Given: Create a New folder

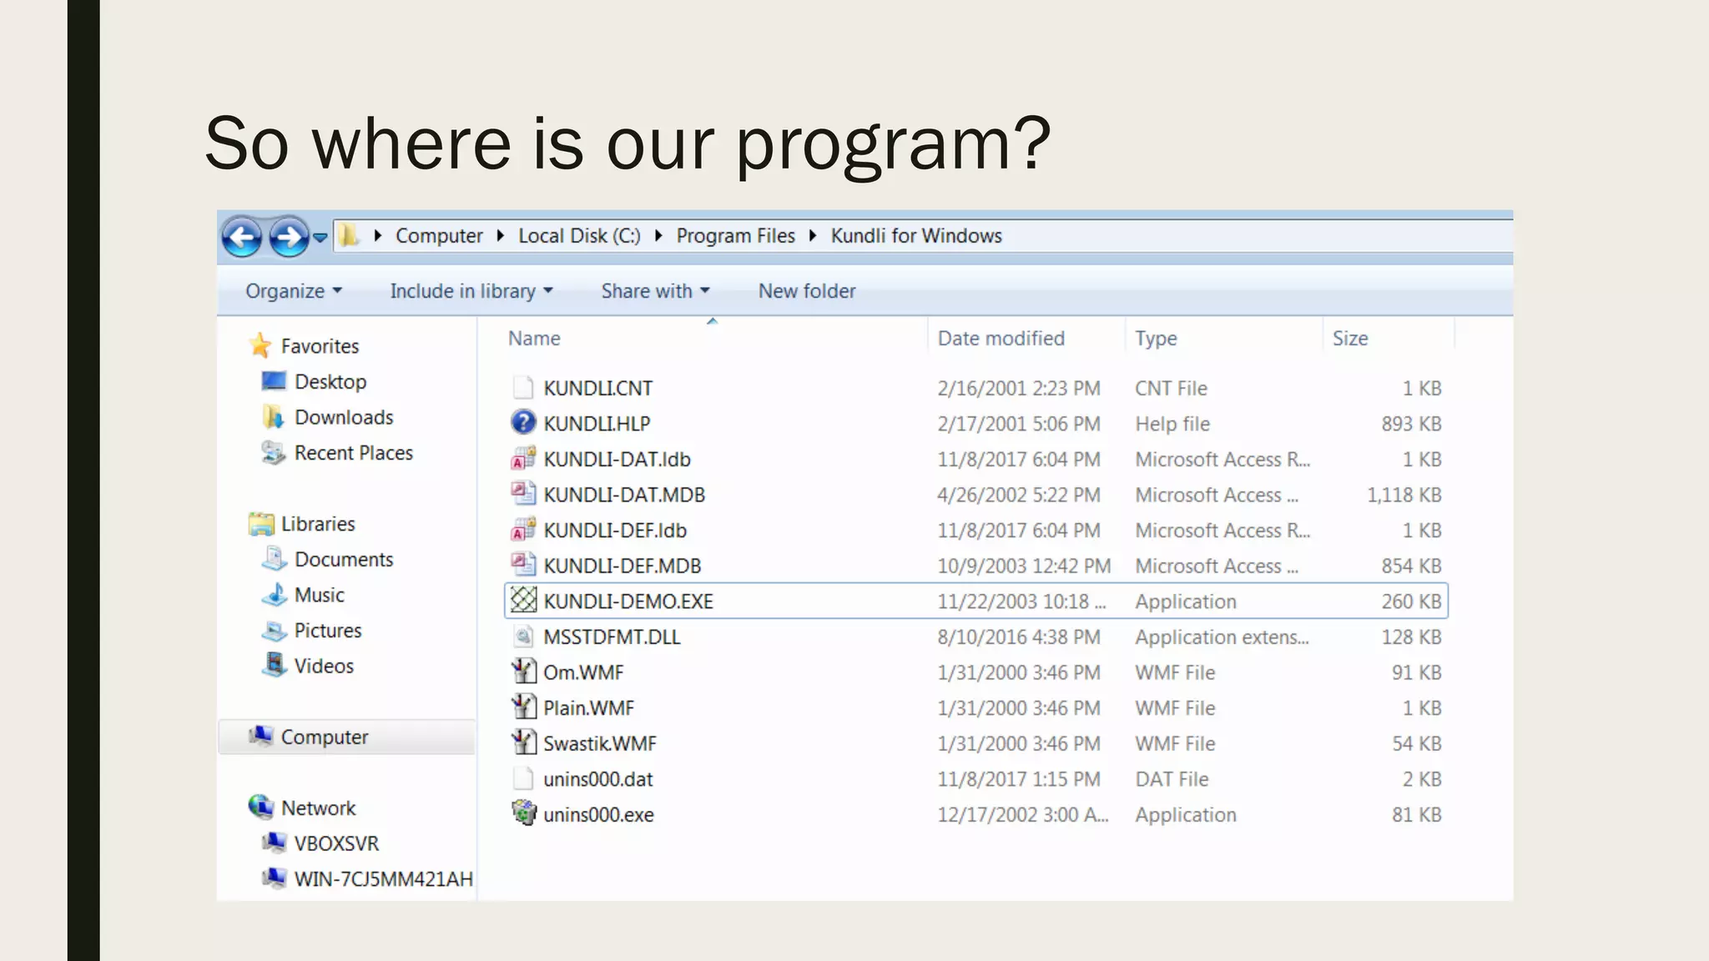Looking at the screenshot, I should (807, 291).
